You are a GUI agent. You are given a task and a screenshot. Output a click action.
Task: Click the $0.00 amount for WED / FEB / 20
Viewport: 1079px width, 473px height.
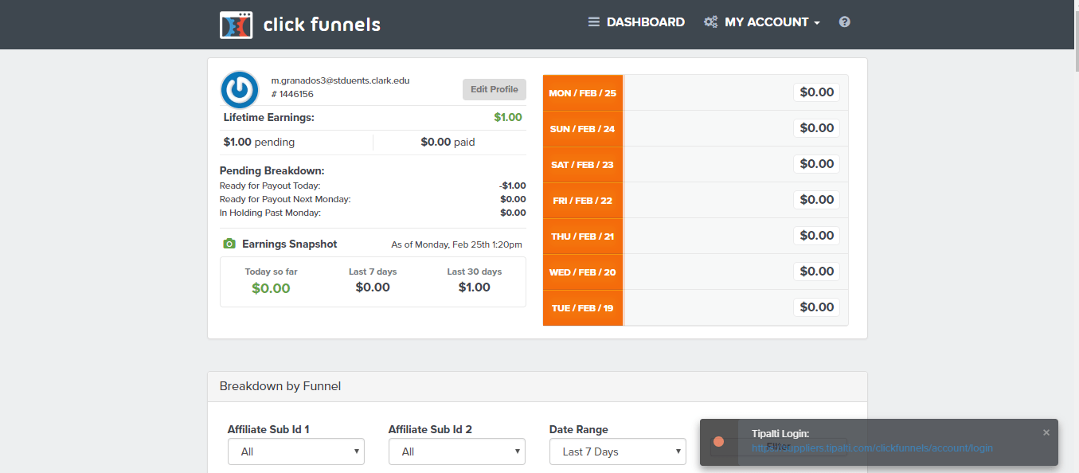(817, 272)
